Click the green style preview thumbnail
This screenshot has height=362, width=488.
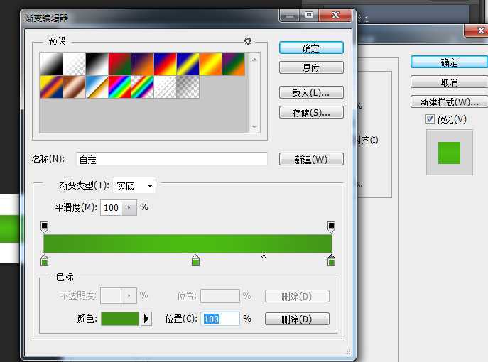(449, 153)
